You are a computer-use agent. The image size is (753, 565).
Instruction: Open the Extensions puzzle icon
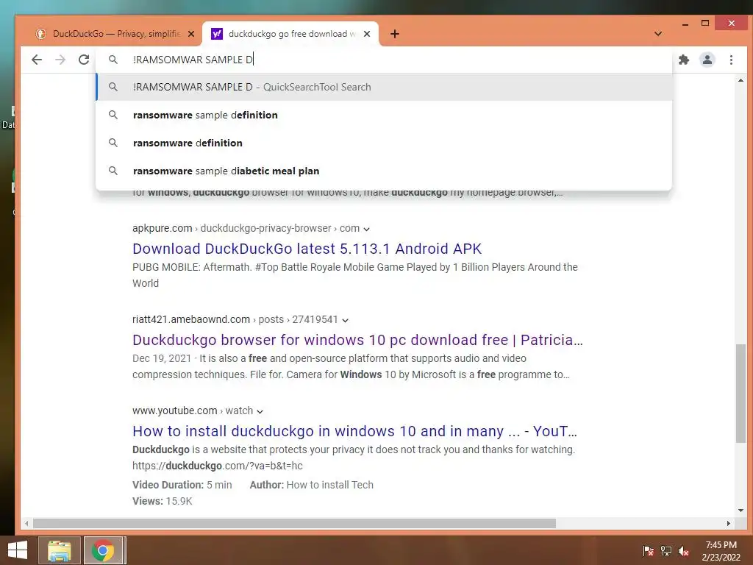pyautogui.click(x=683, y=60)
